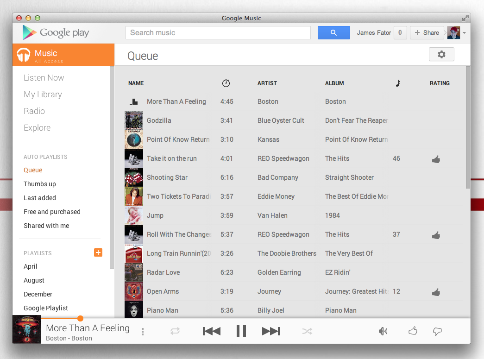484x359 pixels.
Task: Click Point Of Know Return album art
Action: tap(134, 139)
